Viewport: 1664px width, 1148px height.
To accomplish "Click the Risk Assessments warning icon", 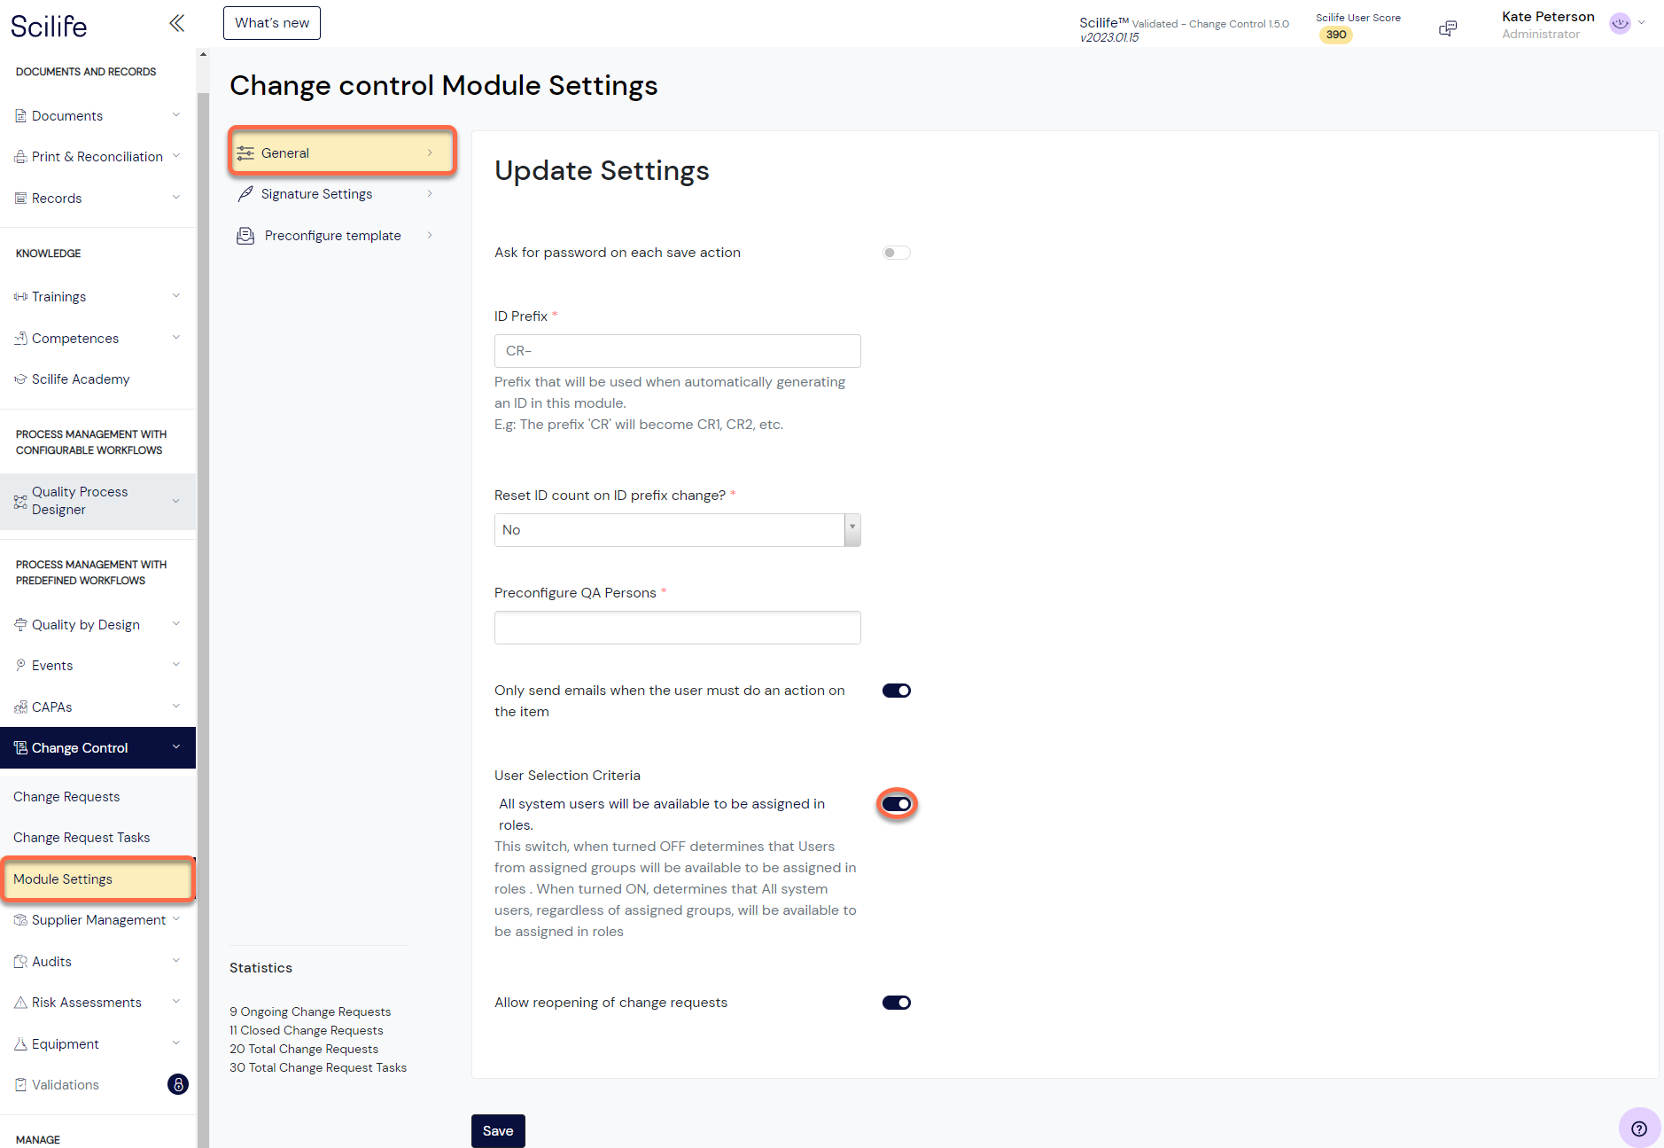I will 20,1003.
